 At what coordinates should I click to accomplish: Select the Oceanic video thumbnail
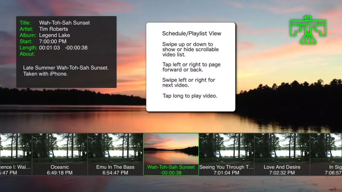point(60,154)
